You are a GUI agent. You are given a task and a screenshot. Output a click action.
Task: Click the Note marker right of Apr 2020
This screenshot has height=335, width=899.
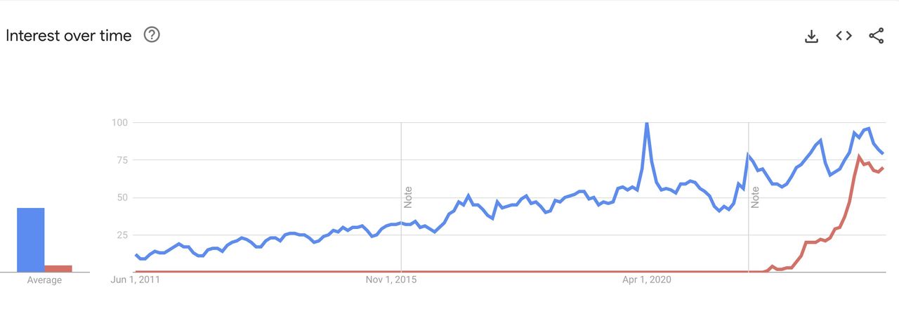tap(756, 197)
